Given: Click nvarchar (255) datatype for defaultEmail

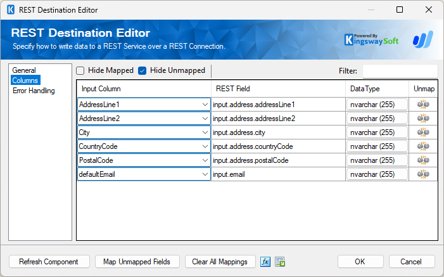Looking at the screenshot, I should click(x=377, y=174).
